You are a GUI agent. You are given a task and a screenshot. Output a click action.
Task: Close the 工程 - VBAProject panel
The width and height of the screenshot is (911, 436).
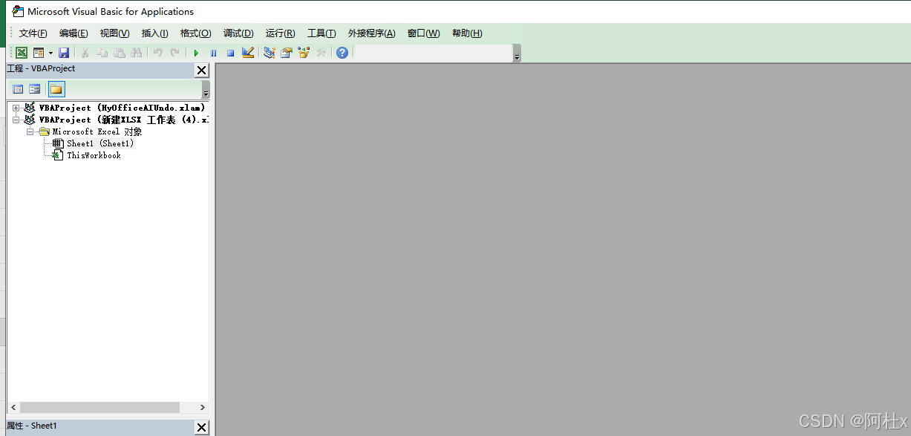point(201,70)
